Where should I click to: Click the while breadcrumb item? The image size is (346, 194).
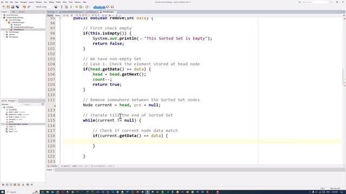tap(80, 166)
